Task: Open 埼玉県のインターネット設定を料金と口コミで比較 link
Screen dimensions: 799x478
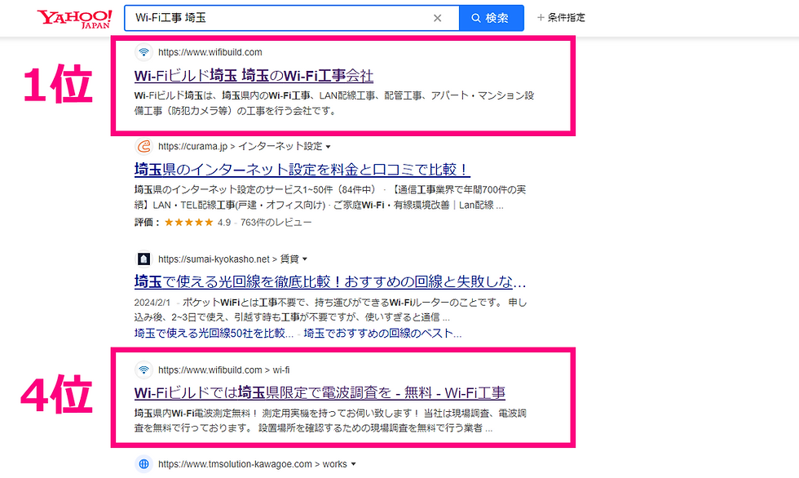Action: [x=302, y=170]
